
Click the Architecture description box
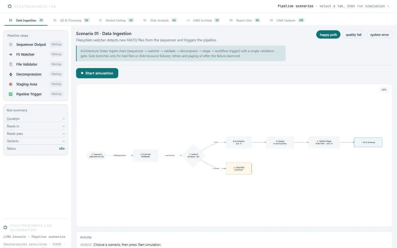[181, 53]
